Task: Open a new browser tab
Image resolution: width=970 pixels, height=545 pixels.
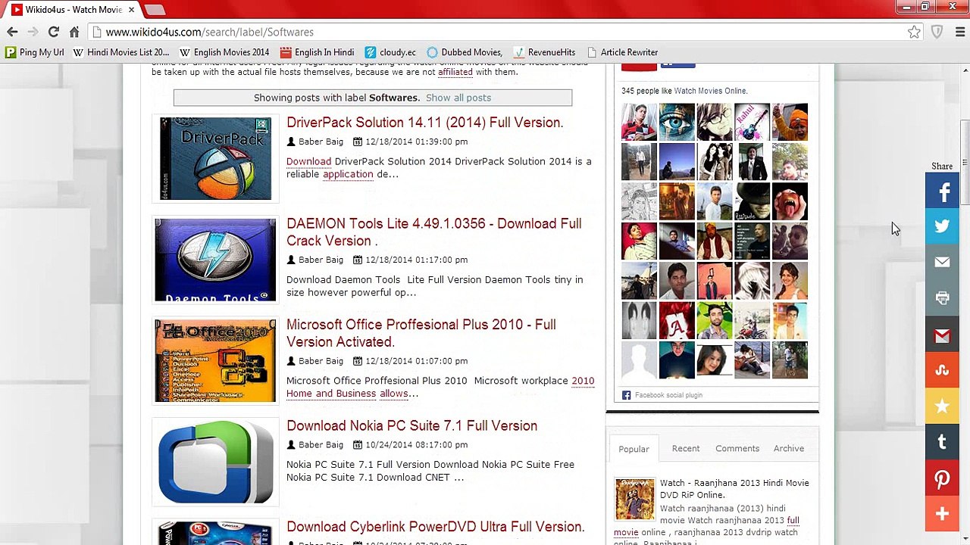Action: (x=155, y=10)
